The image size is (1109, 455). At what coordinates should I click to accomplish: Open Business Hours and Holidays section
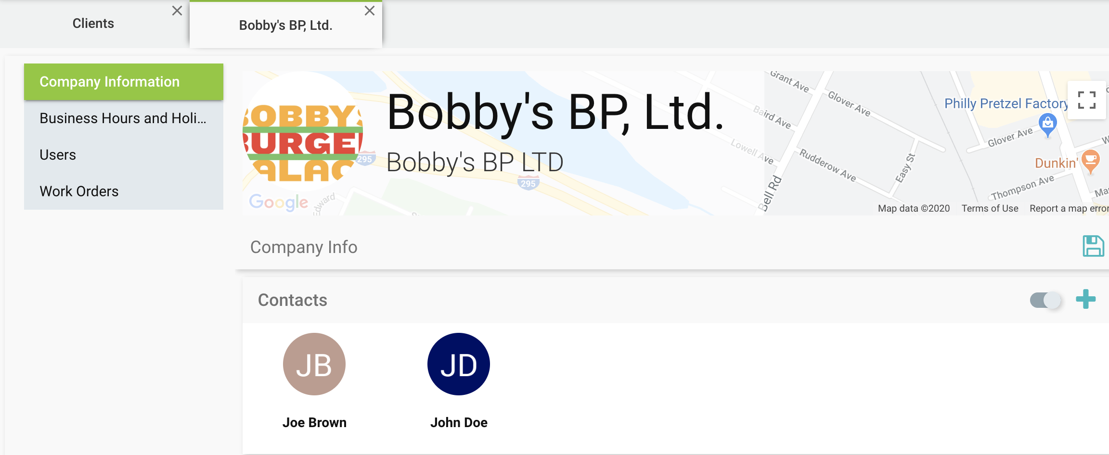124,118
